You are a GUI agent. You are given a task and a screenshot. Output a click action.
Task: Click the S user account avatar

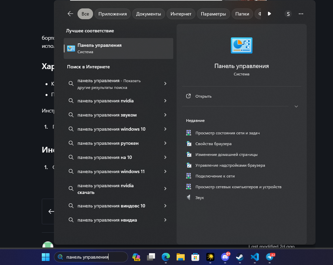point(288,14)
